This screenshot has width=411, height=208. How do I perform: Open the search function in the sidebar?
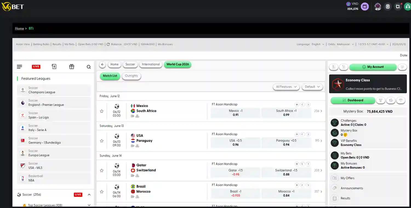89,67
